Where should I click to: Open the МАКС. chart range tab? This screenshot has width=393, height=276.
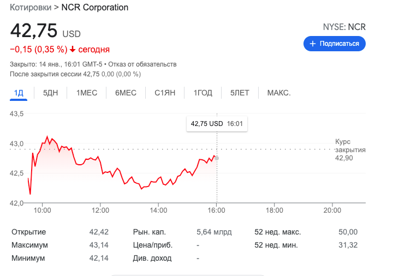point(278,93)
